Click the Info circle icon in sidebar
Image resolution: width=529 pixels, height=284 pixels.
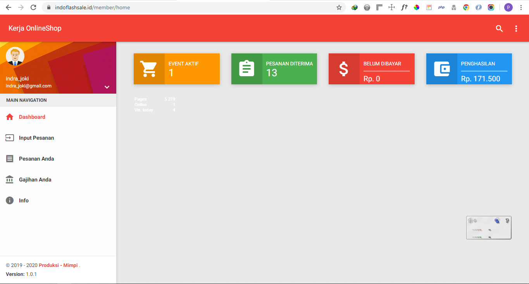[x=10, y=200]
